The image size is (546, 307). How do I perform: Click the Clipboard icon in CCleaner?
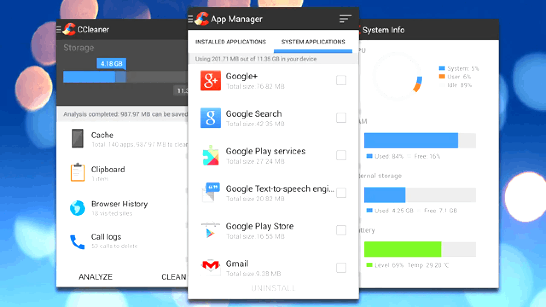pyautogui.click(x=78, y=172)
